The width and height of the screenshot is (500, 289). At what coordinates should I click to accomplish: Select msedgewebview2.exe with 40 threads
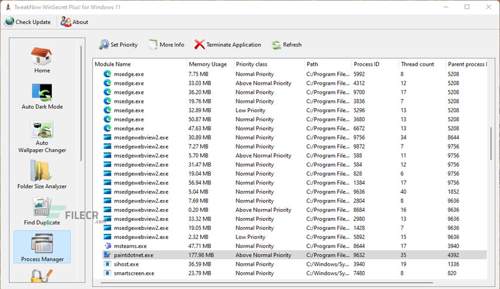pos(294,192)
